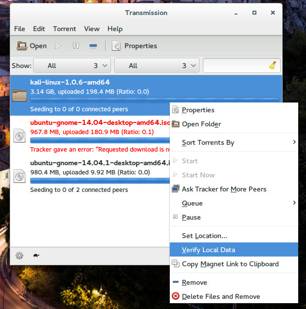Click the Pause torrent icon in toolbar

tap(76, 46)
